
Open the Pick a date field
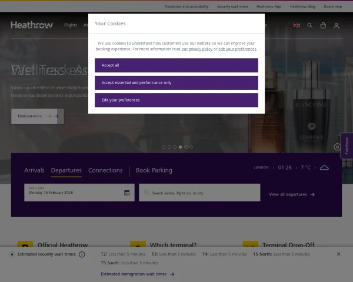click(79, 193)
